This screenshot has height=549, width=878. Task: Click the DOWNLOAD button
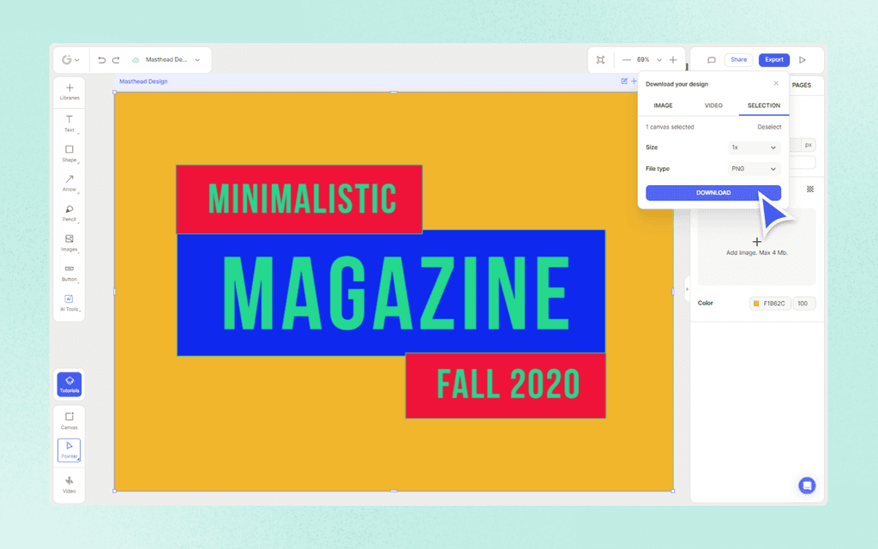(x=713, y=192)
